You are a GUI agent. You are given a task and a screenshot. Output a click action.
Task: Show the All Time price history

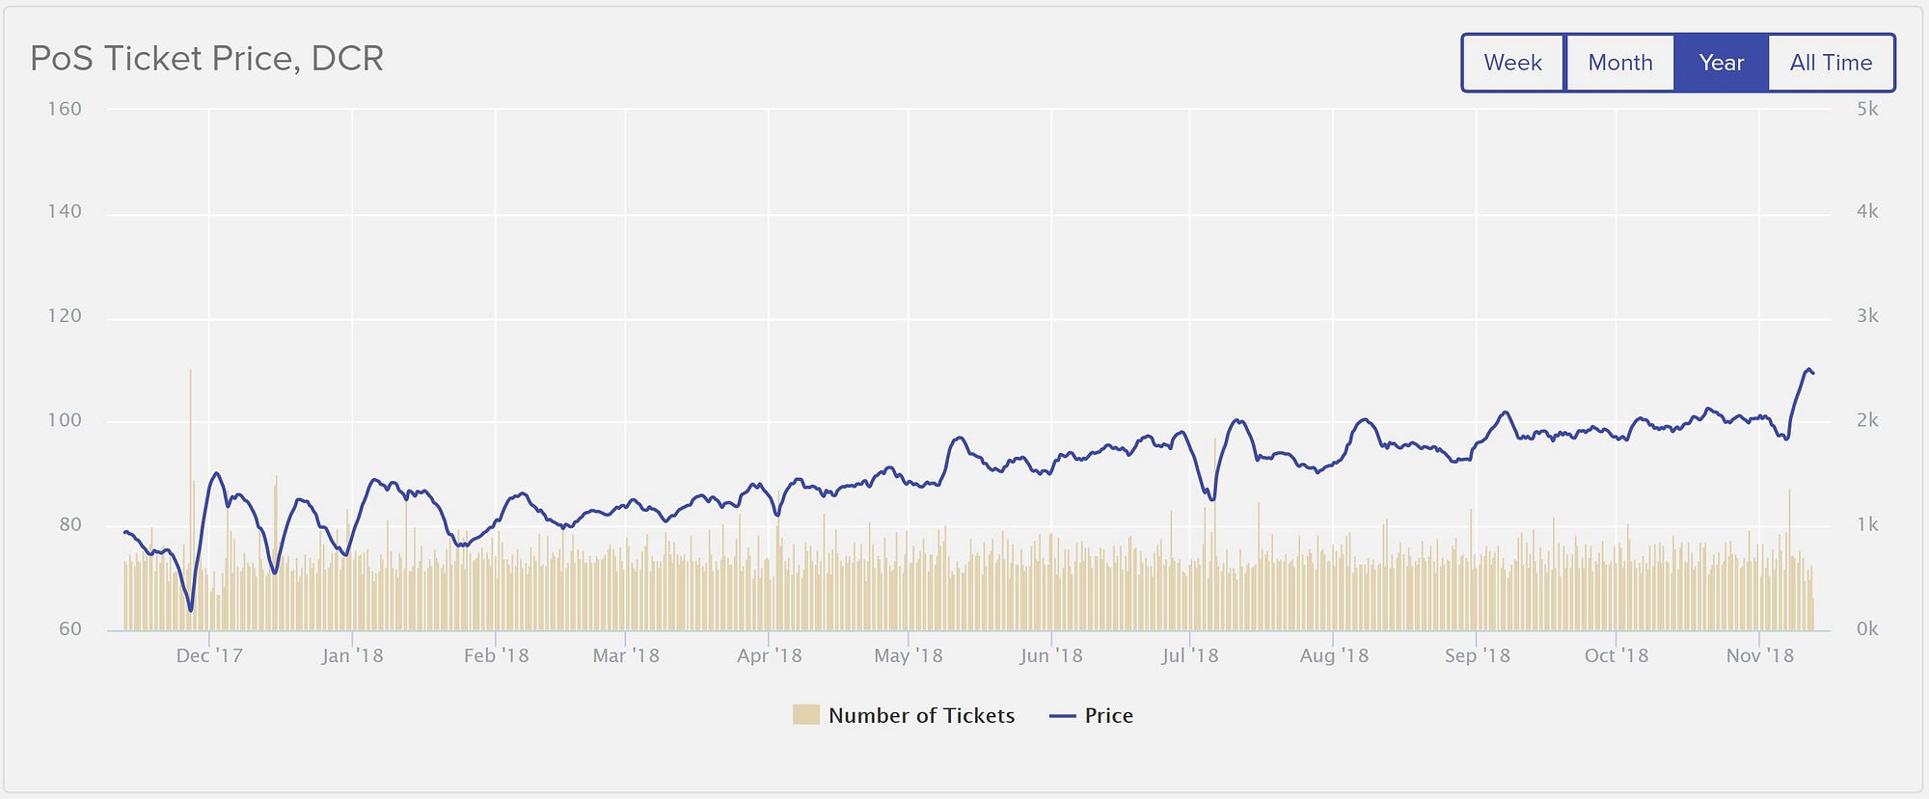point(1831,63)
